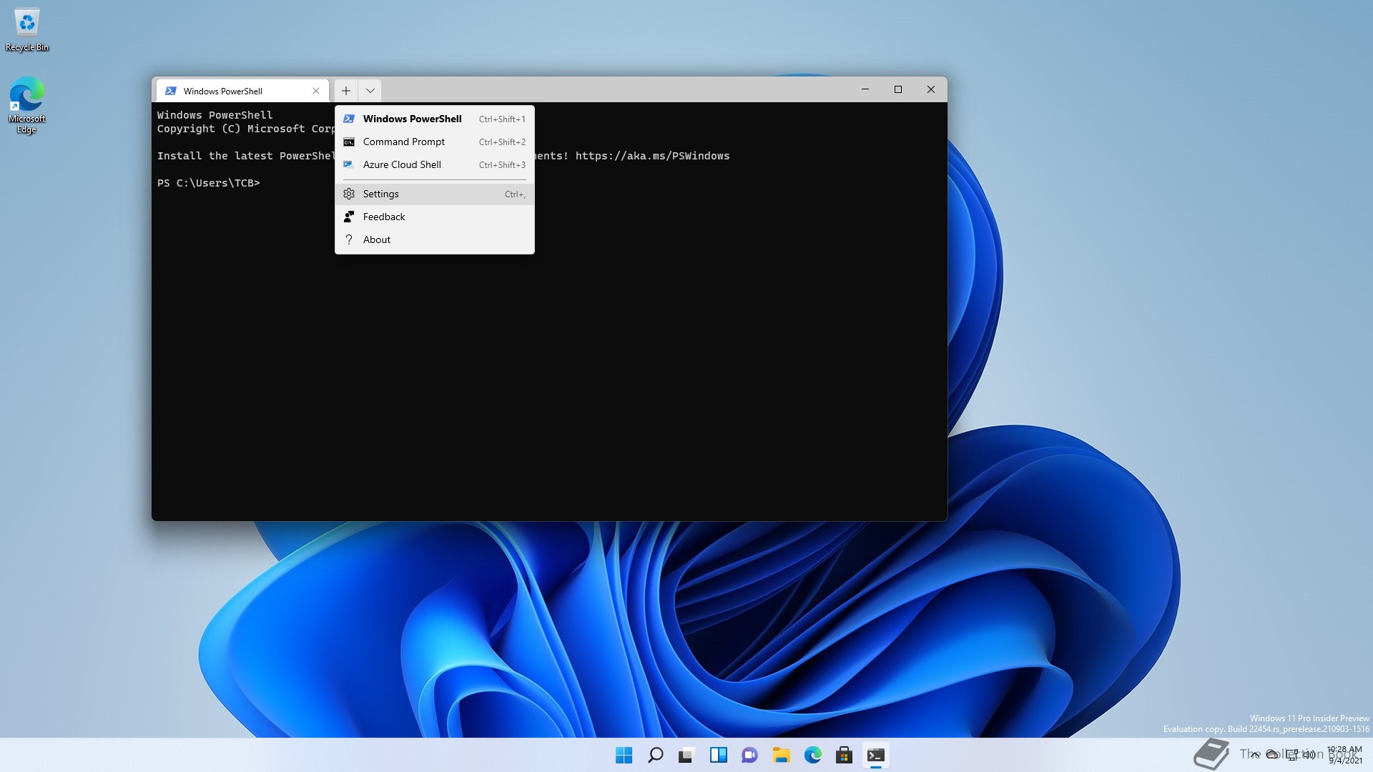Close the Windows PowerShell tab
This screenshot has width=1373, height=772.
[316, 91]
